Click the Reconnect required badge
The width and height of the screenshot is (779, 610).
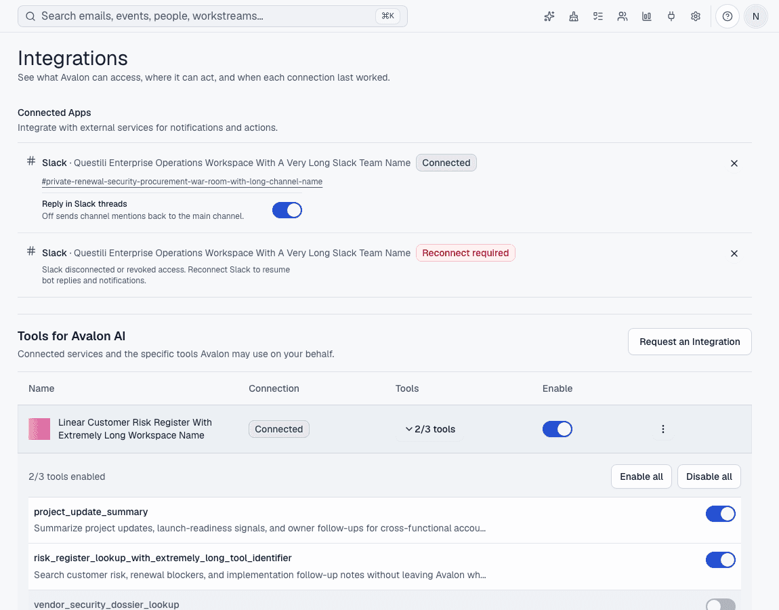pos(465,253)
